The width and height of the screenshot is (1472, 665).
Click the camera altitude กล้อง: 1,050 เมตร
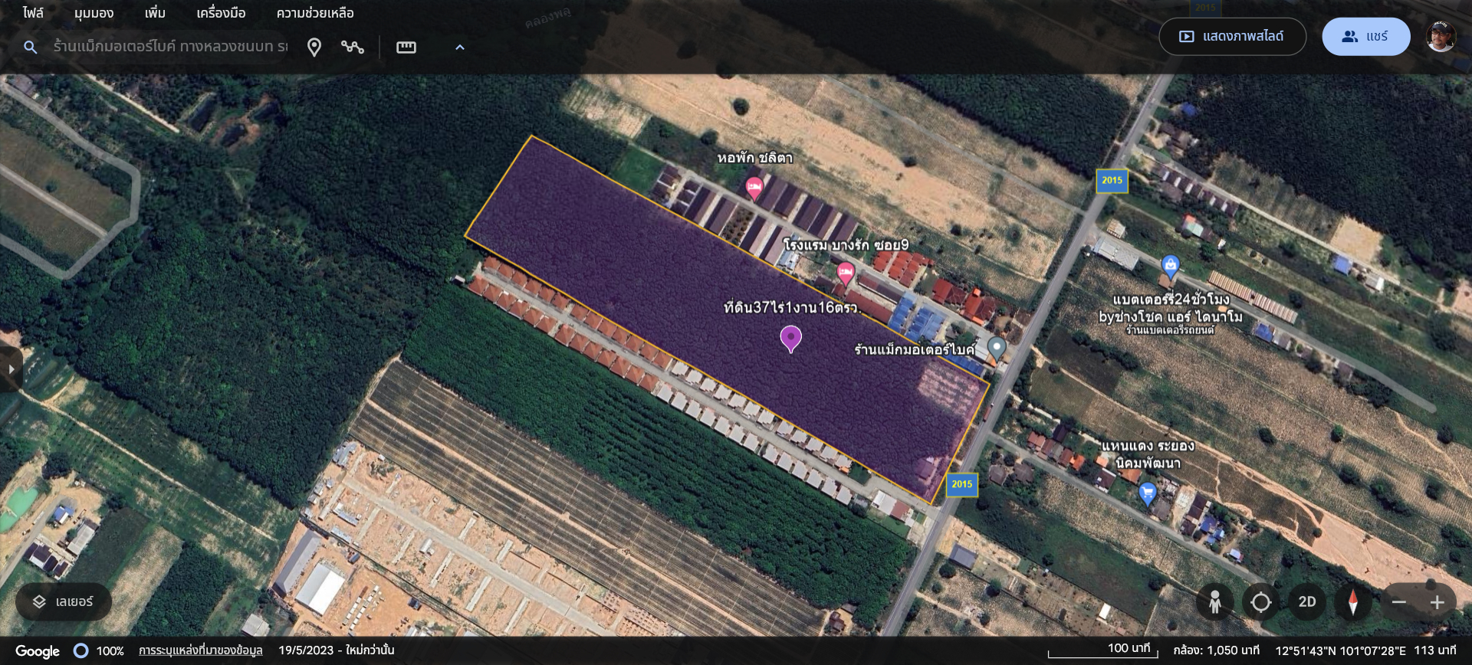click(x=1216, y=650)
